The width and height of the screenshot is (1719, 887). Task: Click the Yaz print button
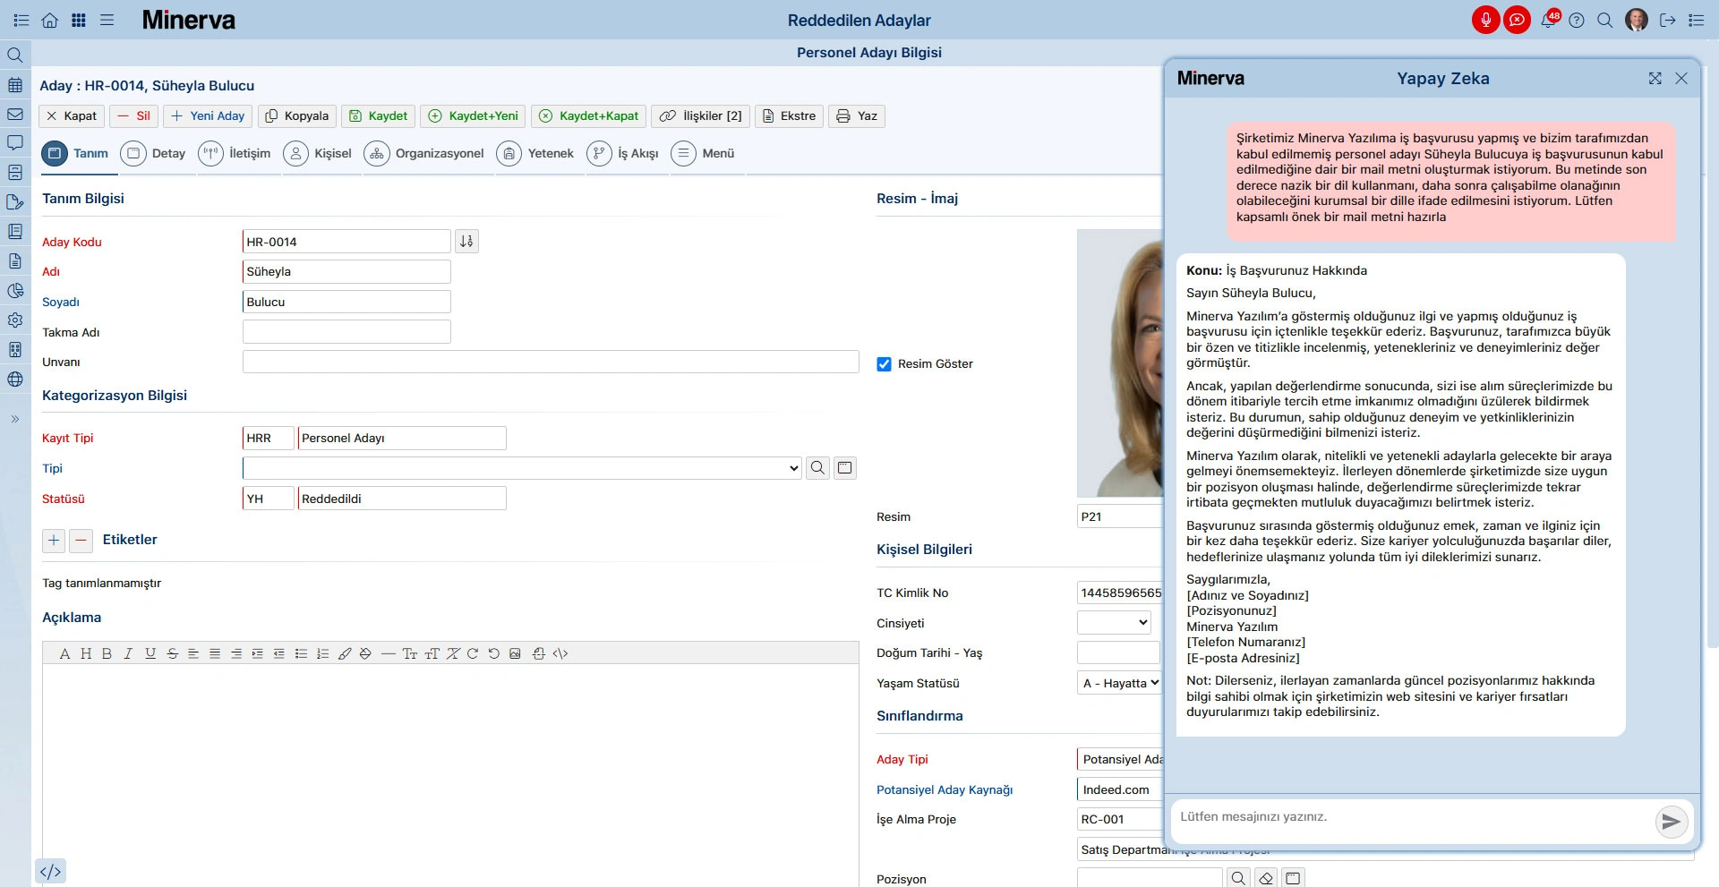(x=857, y=116)
